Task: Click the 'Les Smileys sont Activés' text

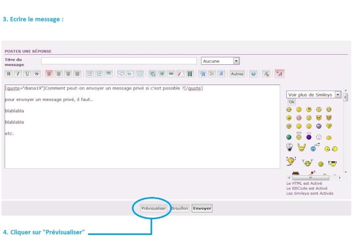Action: point(310,193)
